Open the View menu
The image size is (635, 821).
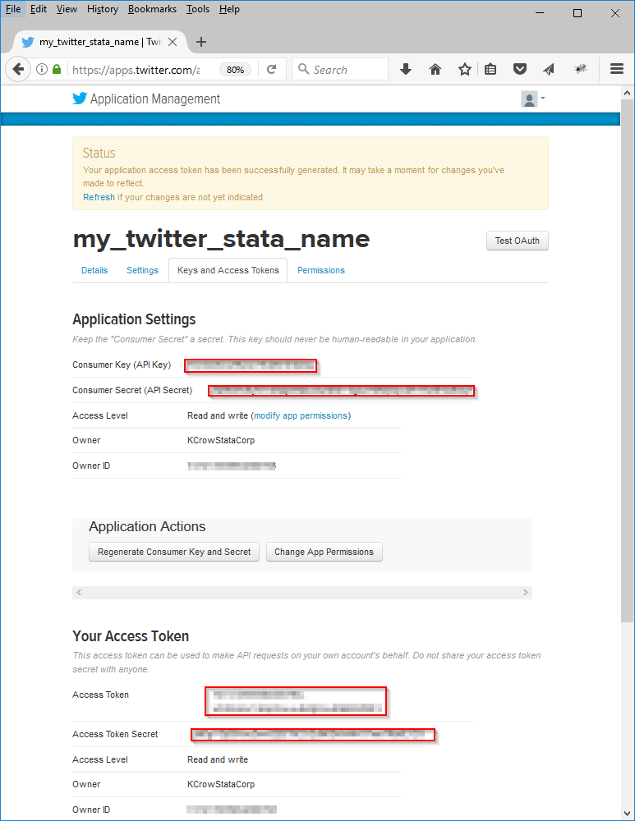coord(67,9)
